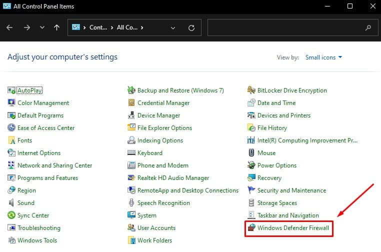Expand the address bar history dropdown
This screenshot has height=252, width=381.
[x=173, y=27]
